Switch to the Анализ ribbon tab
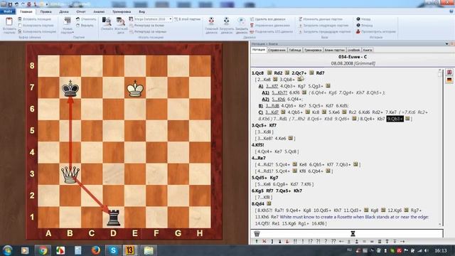Image resolution: width=455 pixels, height=256 pixels. tap(99, 12)
